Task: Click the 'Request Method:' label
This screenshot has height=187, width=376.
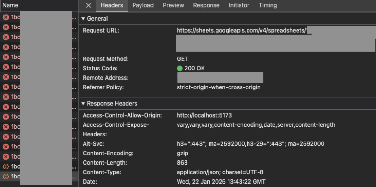Action: tap(106, 59)
